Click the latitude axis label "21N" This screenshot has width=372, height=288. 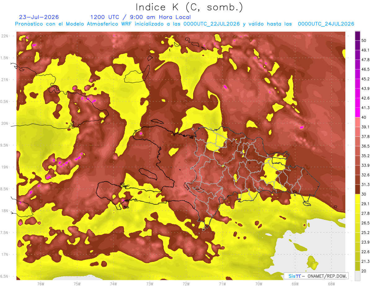5,80
